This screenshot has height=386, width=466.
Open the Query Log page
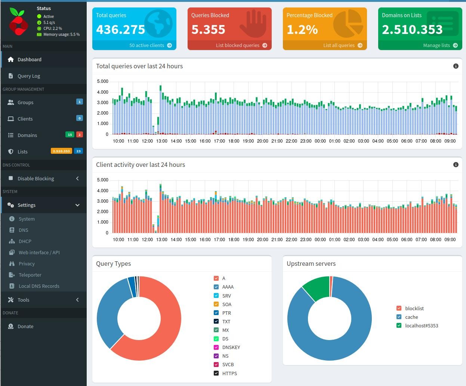coord(29,76)
